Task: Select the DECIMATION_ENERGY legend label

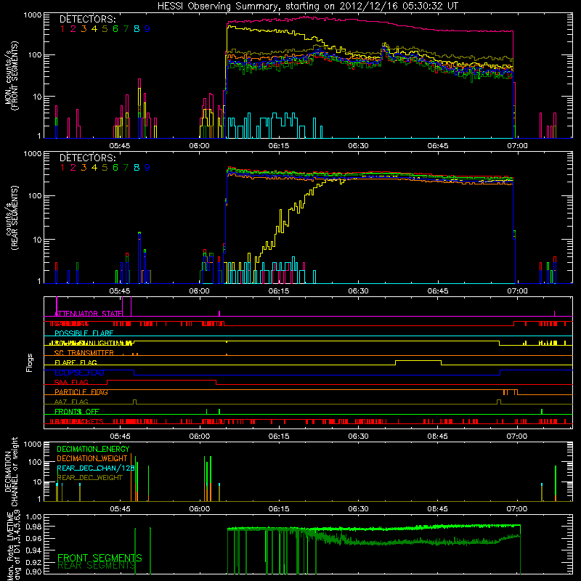Action: (93, 449)
